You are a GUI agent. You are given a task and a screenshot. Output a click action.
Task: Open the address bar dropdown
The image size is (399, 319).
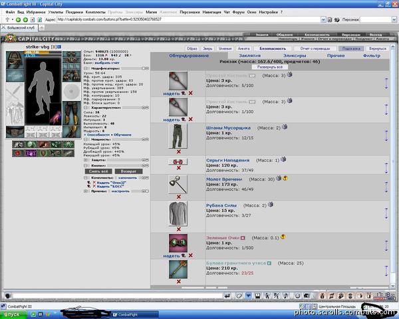pos(323,19)
